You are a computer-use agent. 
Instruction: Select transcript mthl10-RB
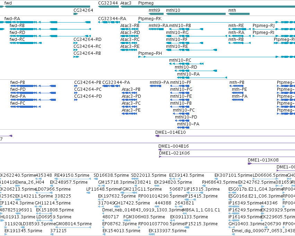click(x=186, y=29)
